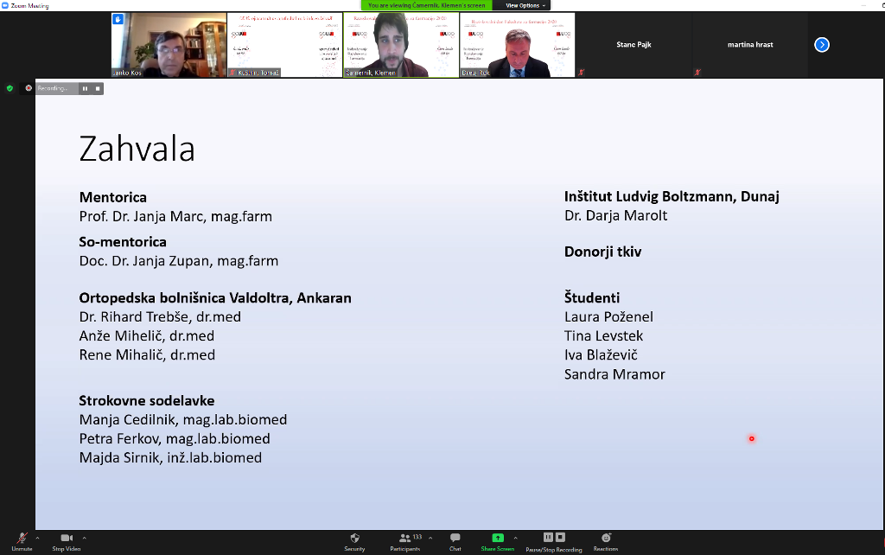Show next participants with the blue arrow

(822, 45)
